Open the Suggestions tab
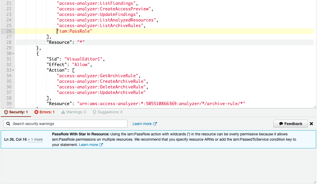 pos(108,112)
